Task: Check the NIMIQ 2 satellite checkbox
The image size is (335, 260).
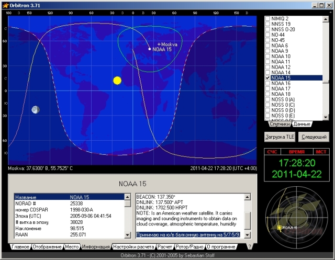Action: point(267,19)
